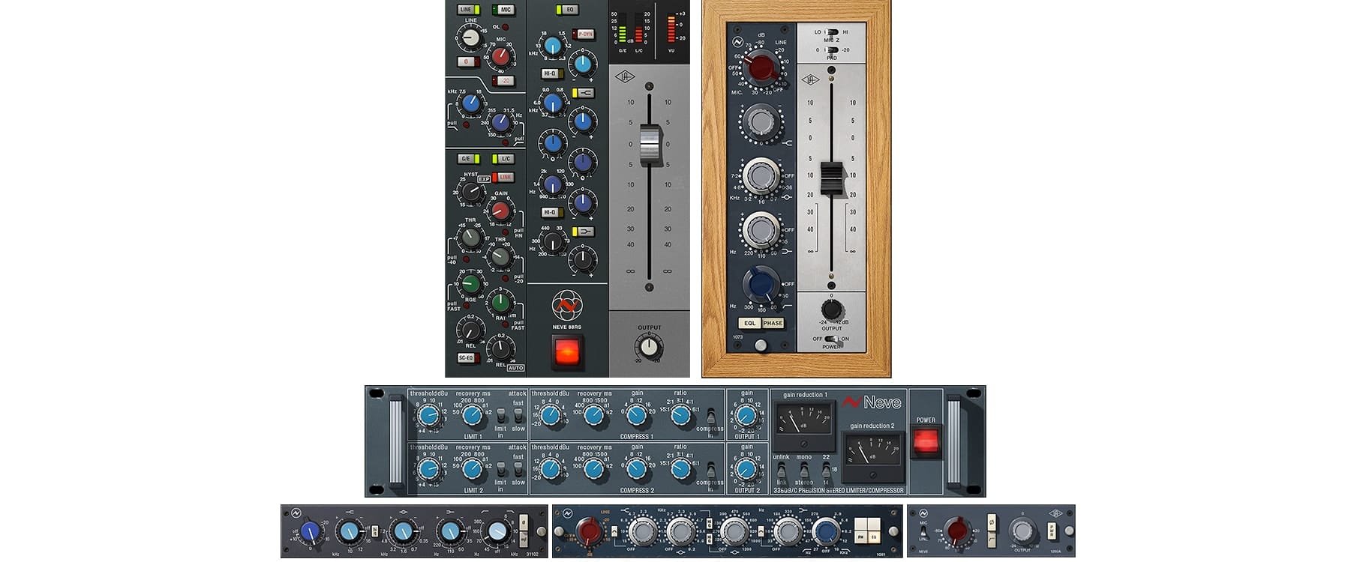The height and width of the screenshot is (562, 1354).
Task: Toggle the unlink/link switch on 33609
Action: pos(781,471)
